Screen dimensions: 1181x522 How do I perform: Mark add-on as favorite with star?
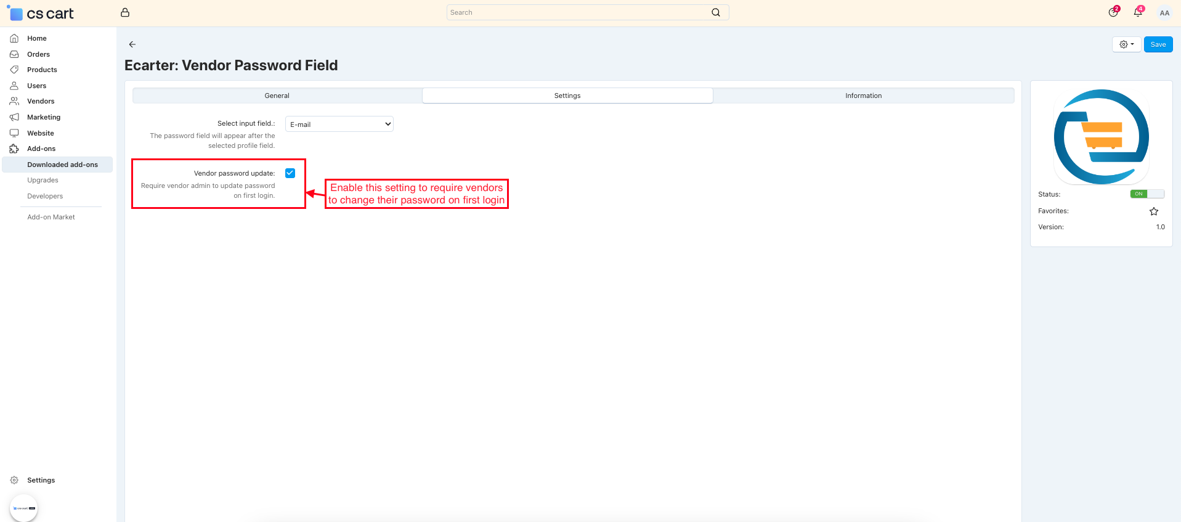pyautogui.click(x=1153, y=211)
